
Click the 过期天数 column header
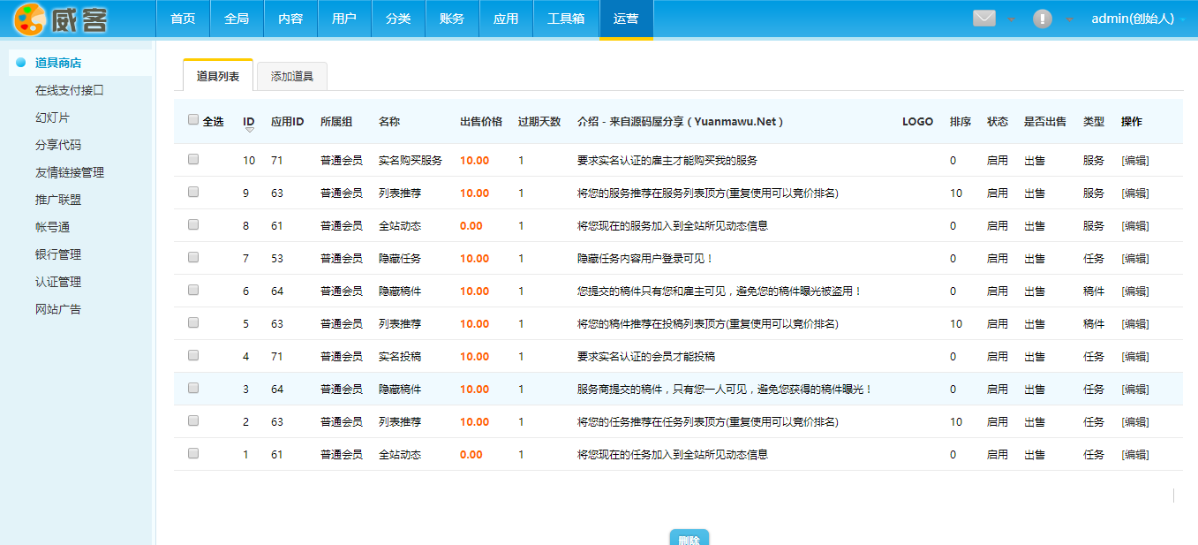click(539, 121)
